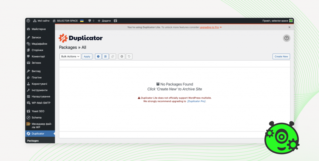Open the help question mark icon at top right
This screenshot has width=319, height=161.
287,38
